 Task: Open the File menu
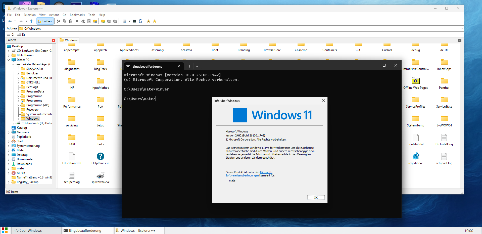pos(9,15)
